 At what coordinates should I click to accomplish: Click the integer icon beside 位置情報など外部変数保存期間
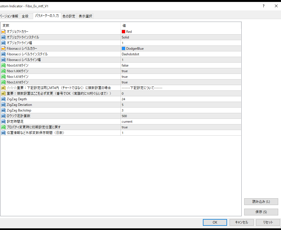pyautogui.click(x=3, y=133)
